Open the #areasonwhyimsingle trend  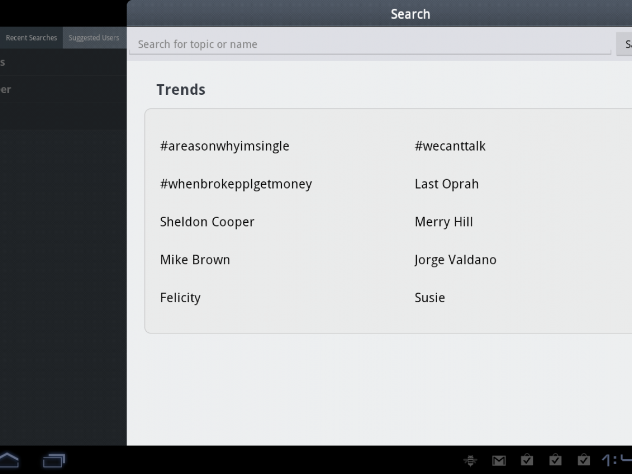coord(225,146)
